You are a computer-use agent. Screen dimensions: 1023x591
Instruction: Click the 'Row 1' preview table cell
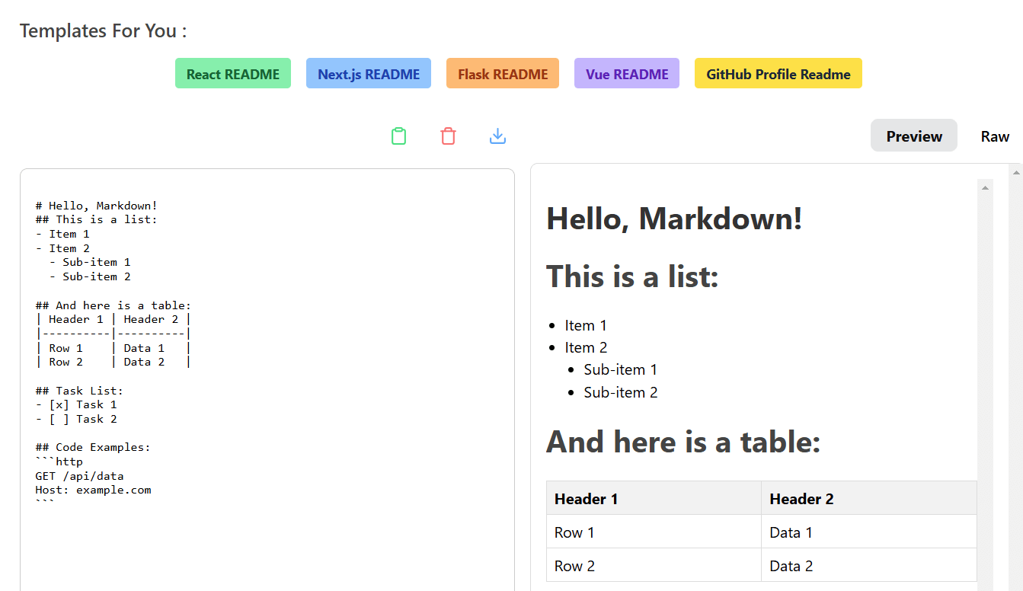[654, 532]
